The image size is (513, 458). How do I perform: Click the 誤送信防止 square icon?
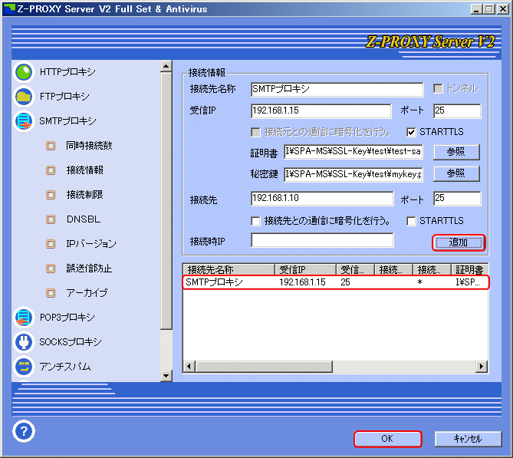coord(51,269)
